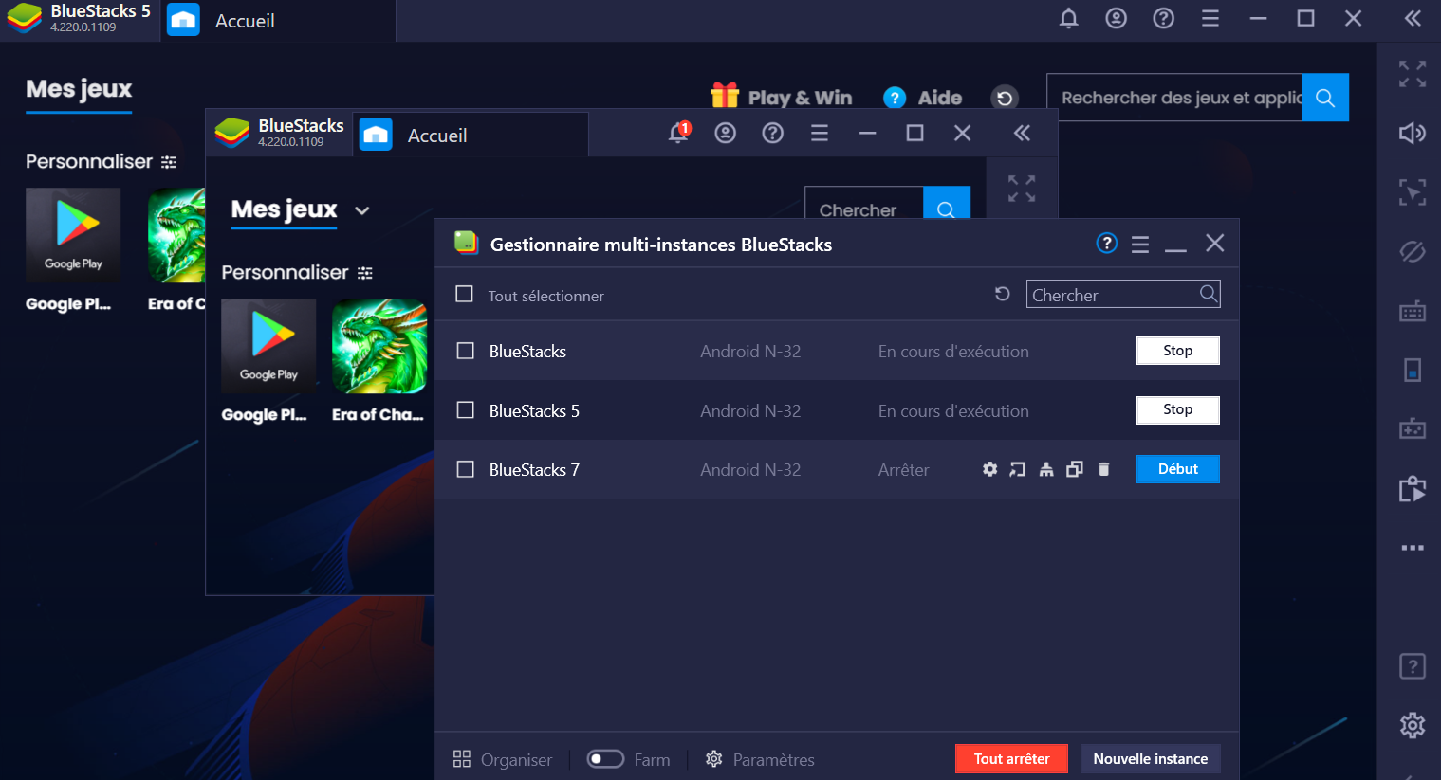
Task: Open help icon in middle BlueStacks window
Action: pyautogui.click(x=773, y=133)
